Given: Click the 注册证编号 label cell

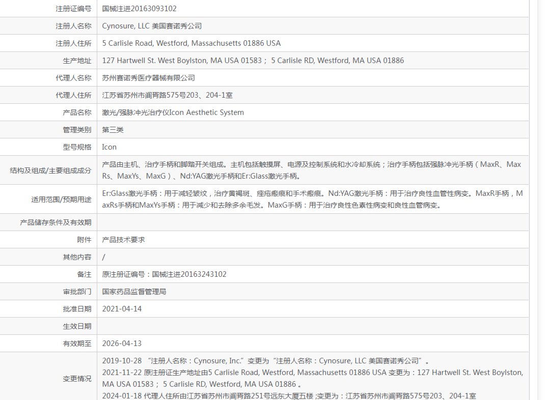Looking at the screenshot, I should tap(73, 9).
